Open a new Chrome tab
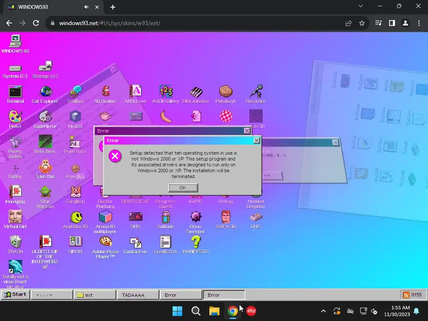Screen dimensions: 428x321 pos(113,7)
